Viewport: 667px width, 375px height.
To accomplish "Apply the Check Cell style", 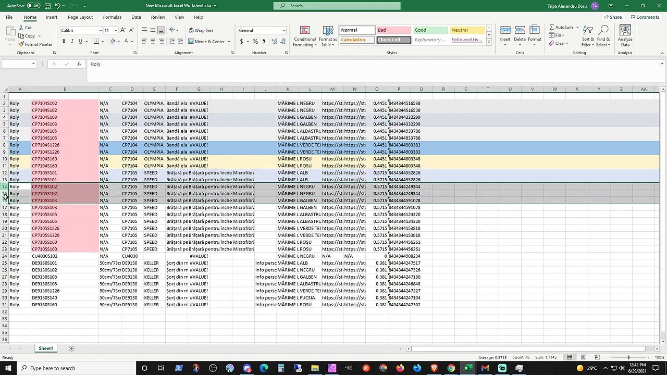I will coord(394,40).
